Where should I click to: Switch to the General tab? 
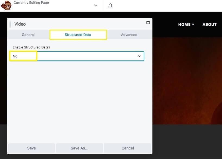[28, 35]
